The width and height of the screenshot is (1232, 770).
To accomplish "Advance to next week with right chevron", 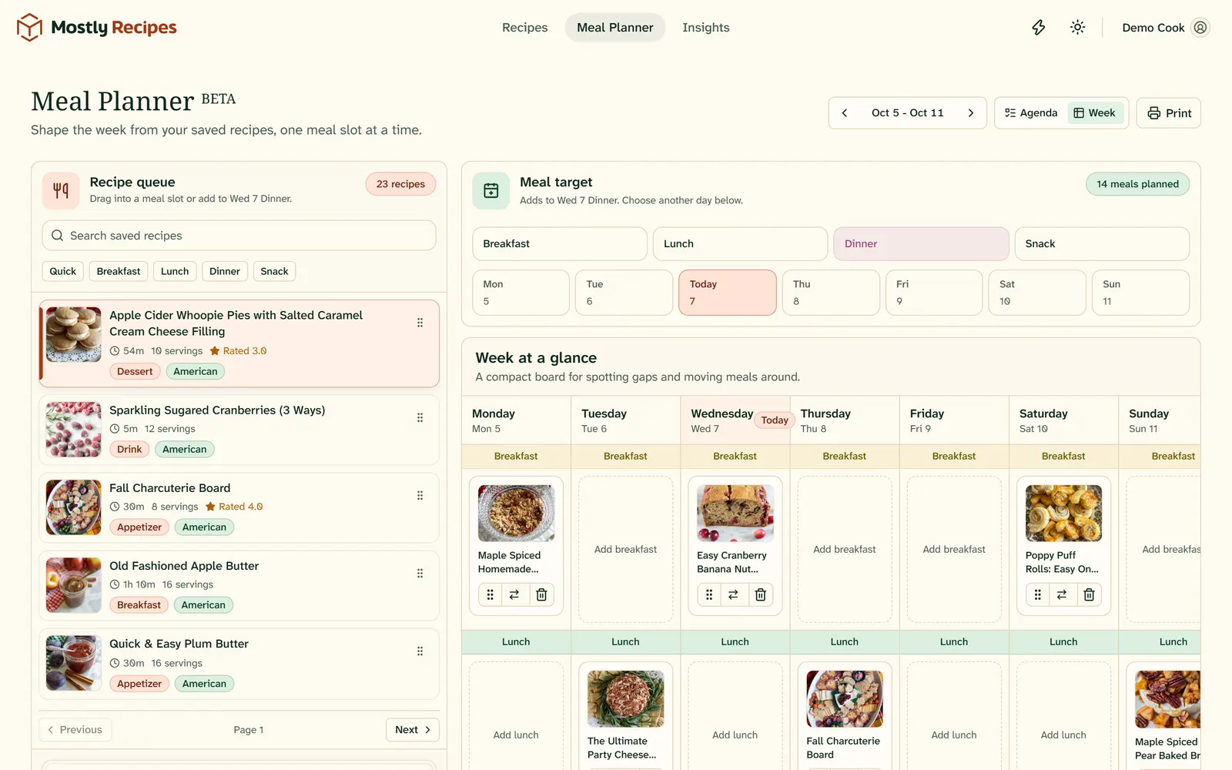I will pyautogui.click(x=971, y=113).
